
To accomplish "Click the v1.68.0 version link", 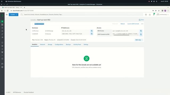I will tap(8, 92).
